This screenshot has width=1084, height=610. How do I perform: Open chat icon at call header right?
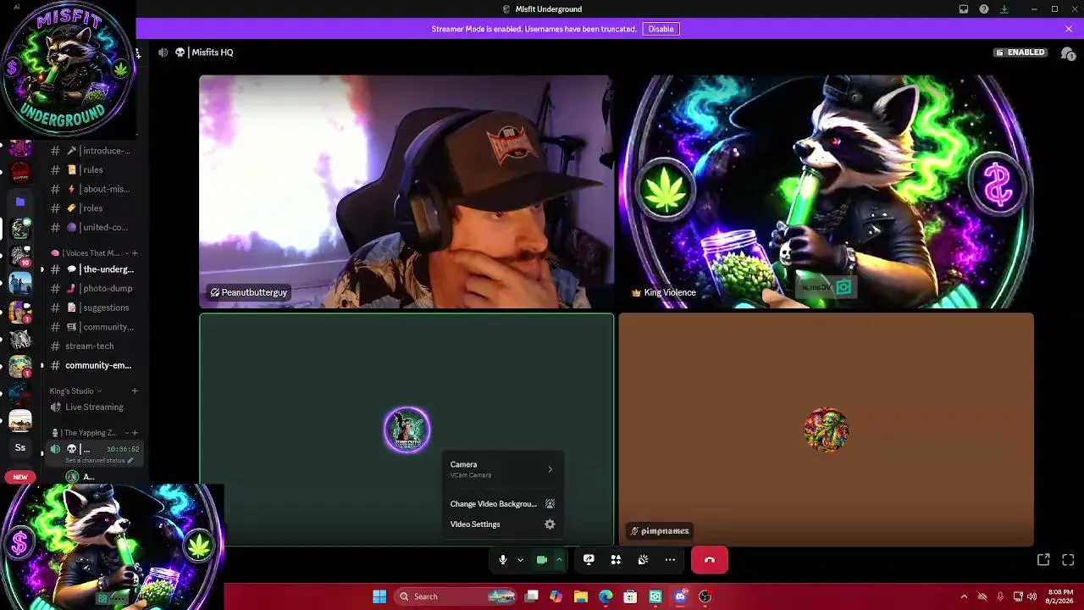tap(1067, 53)
